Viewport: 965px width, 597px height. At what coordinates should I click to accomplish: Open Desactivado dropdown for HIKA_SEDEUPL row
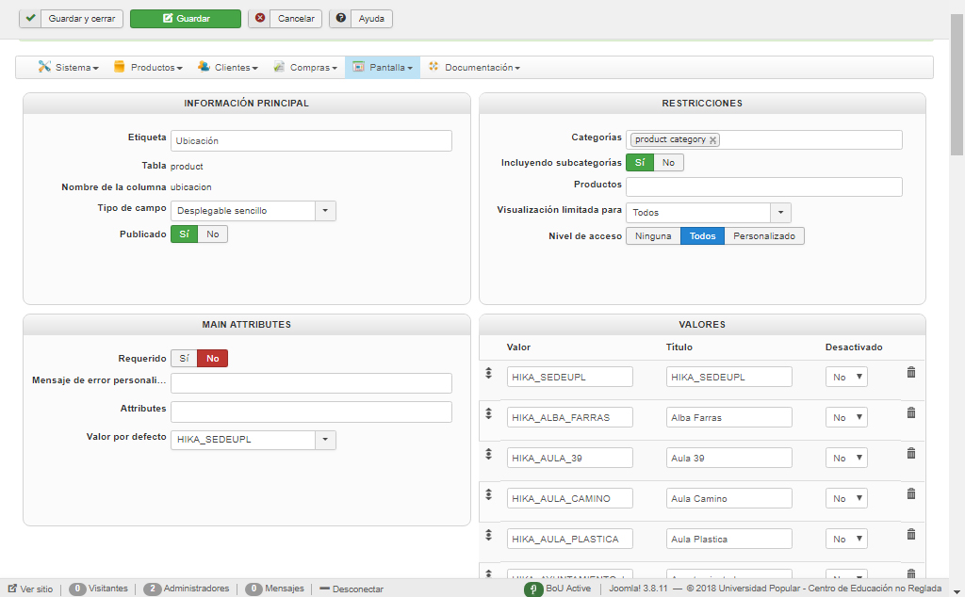coord(846,377)
